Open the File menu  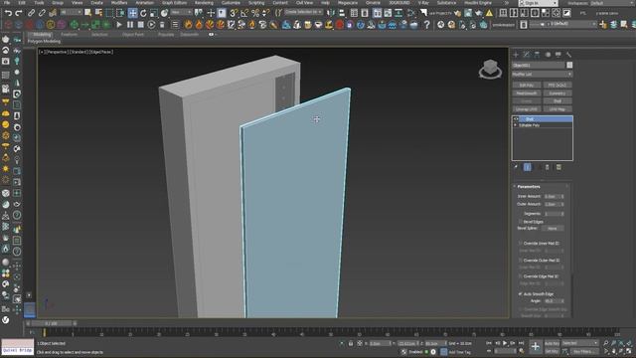7,3
